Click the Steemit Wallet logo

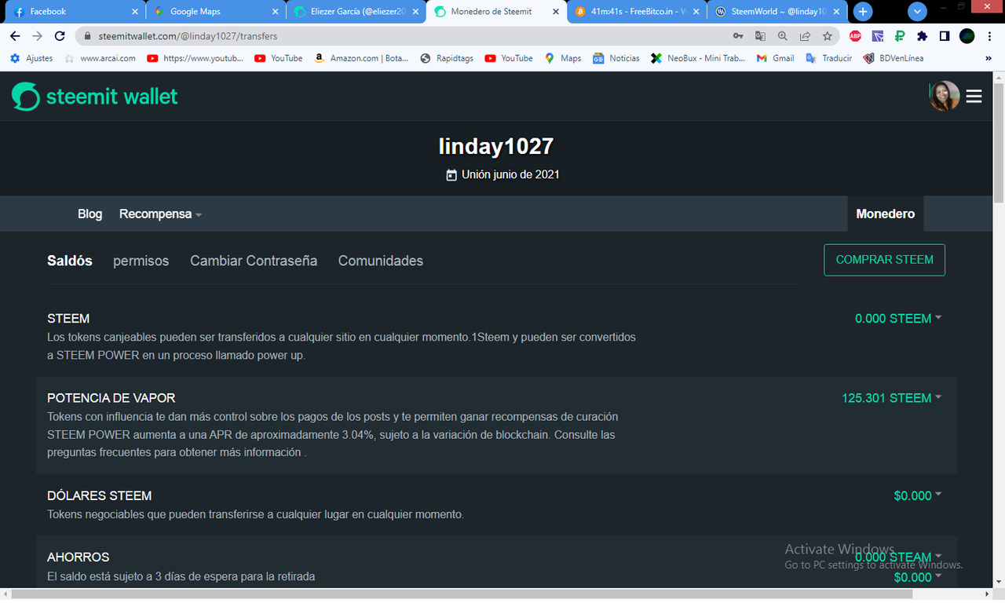pyautogui.click(x=95, y=97)
